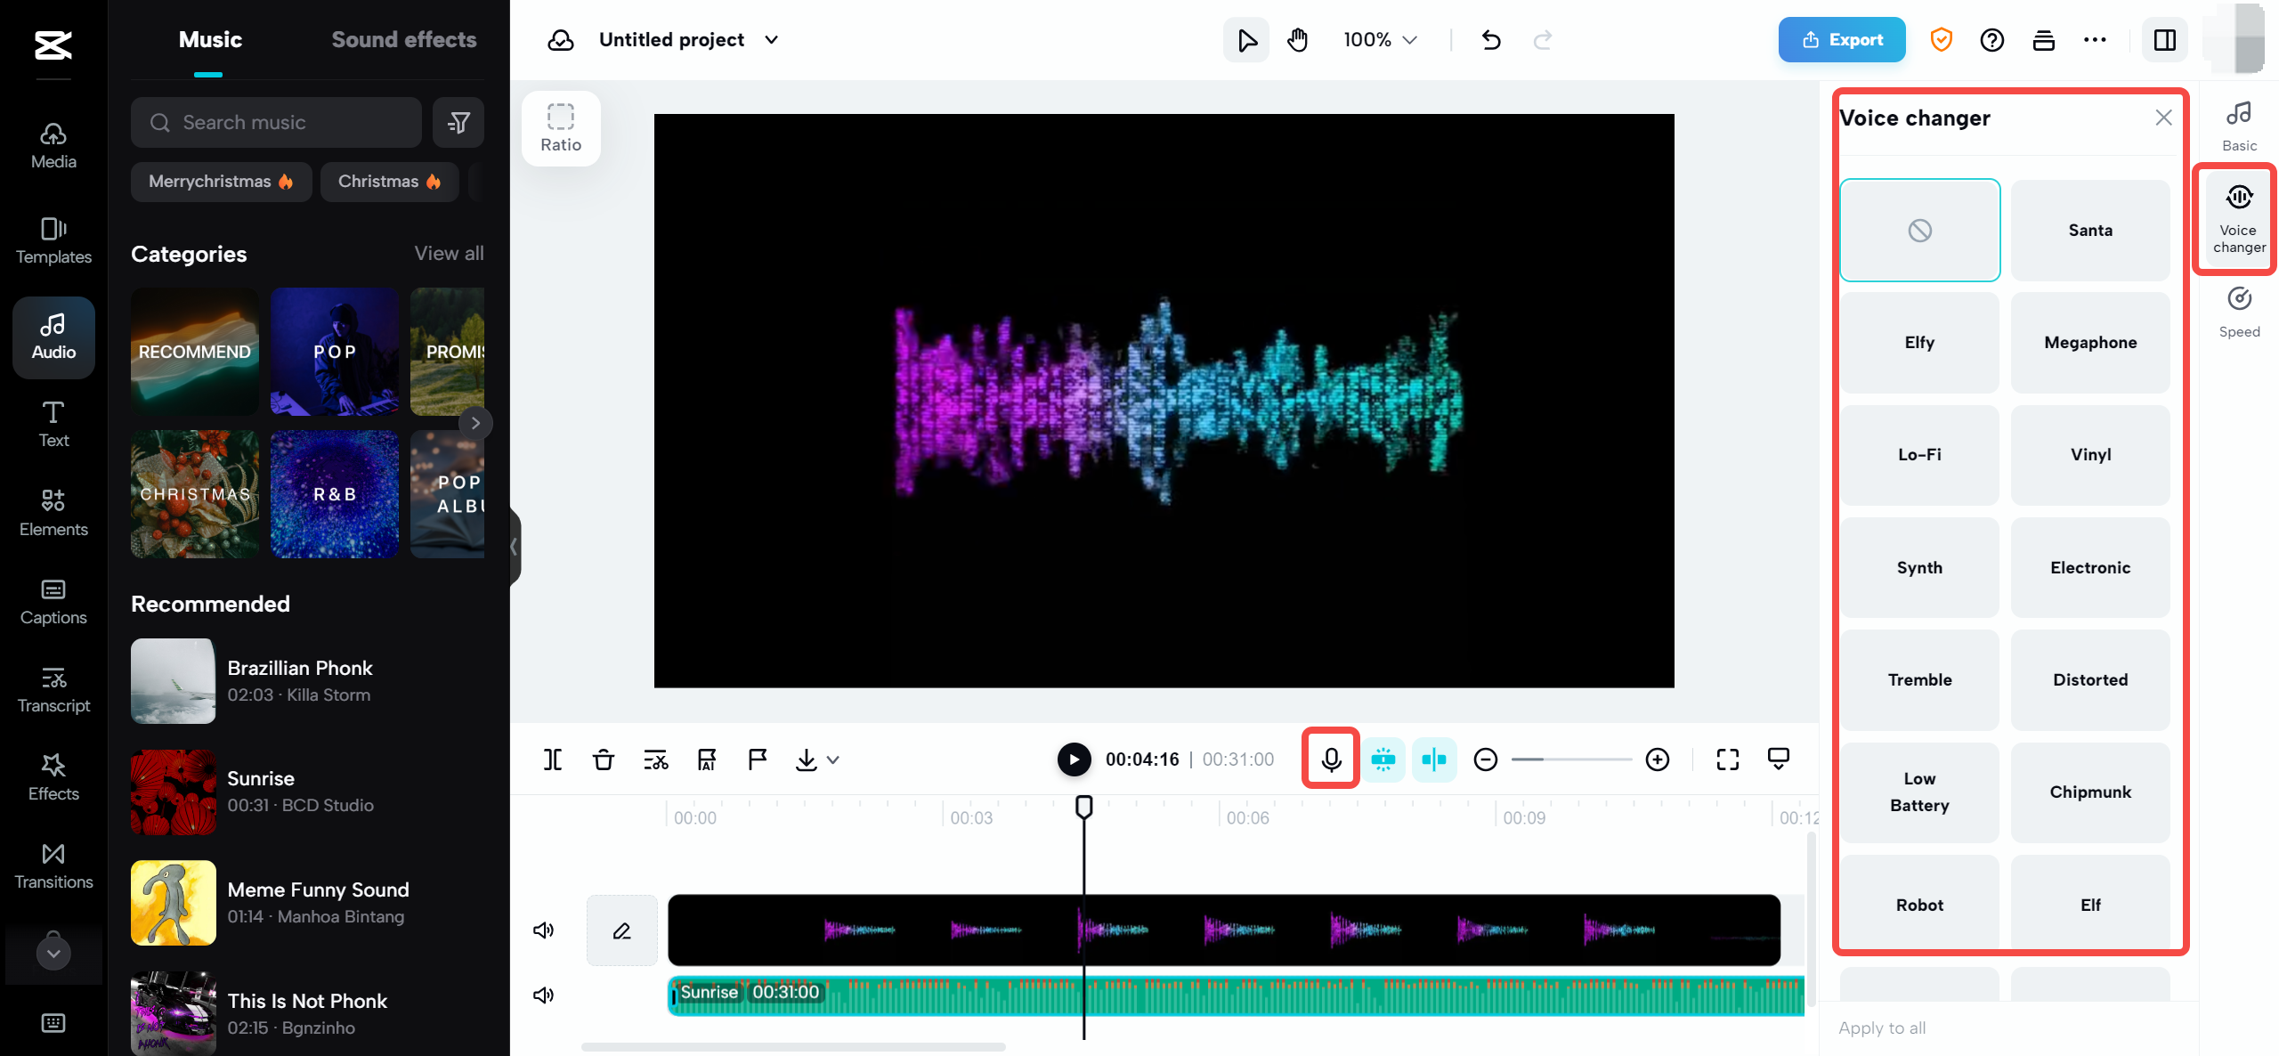
Task: Adjust the timeline zoom slider
Action: [1571, 760]
